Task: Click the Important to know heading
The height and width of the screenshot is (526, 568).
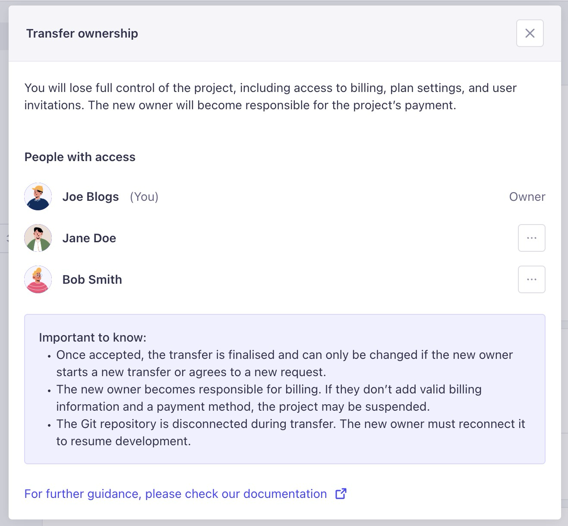Action: tap(93, 337)
